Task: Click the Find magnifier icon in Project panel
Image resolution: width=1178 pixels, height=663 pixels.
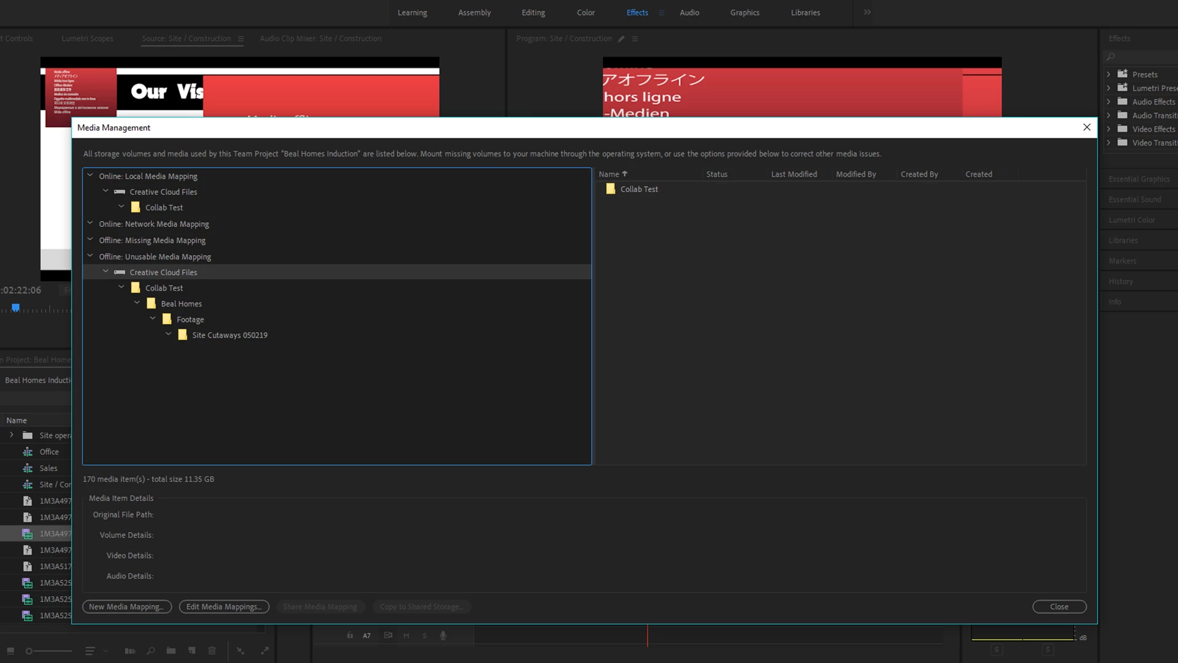Action: point(151,651)
